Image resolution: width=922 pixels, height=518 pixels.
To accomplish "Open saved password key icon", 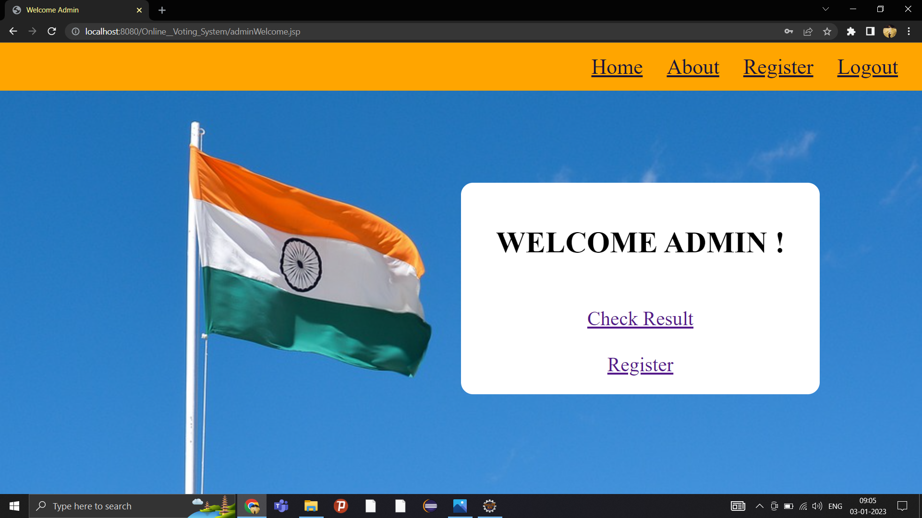I will tap(789, 31).
